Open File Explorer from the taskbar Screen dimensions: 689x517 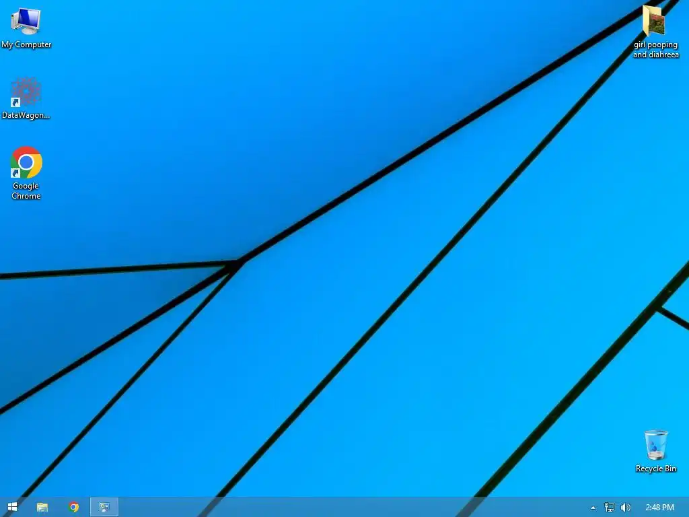tap(42, 507)
